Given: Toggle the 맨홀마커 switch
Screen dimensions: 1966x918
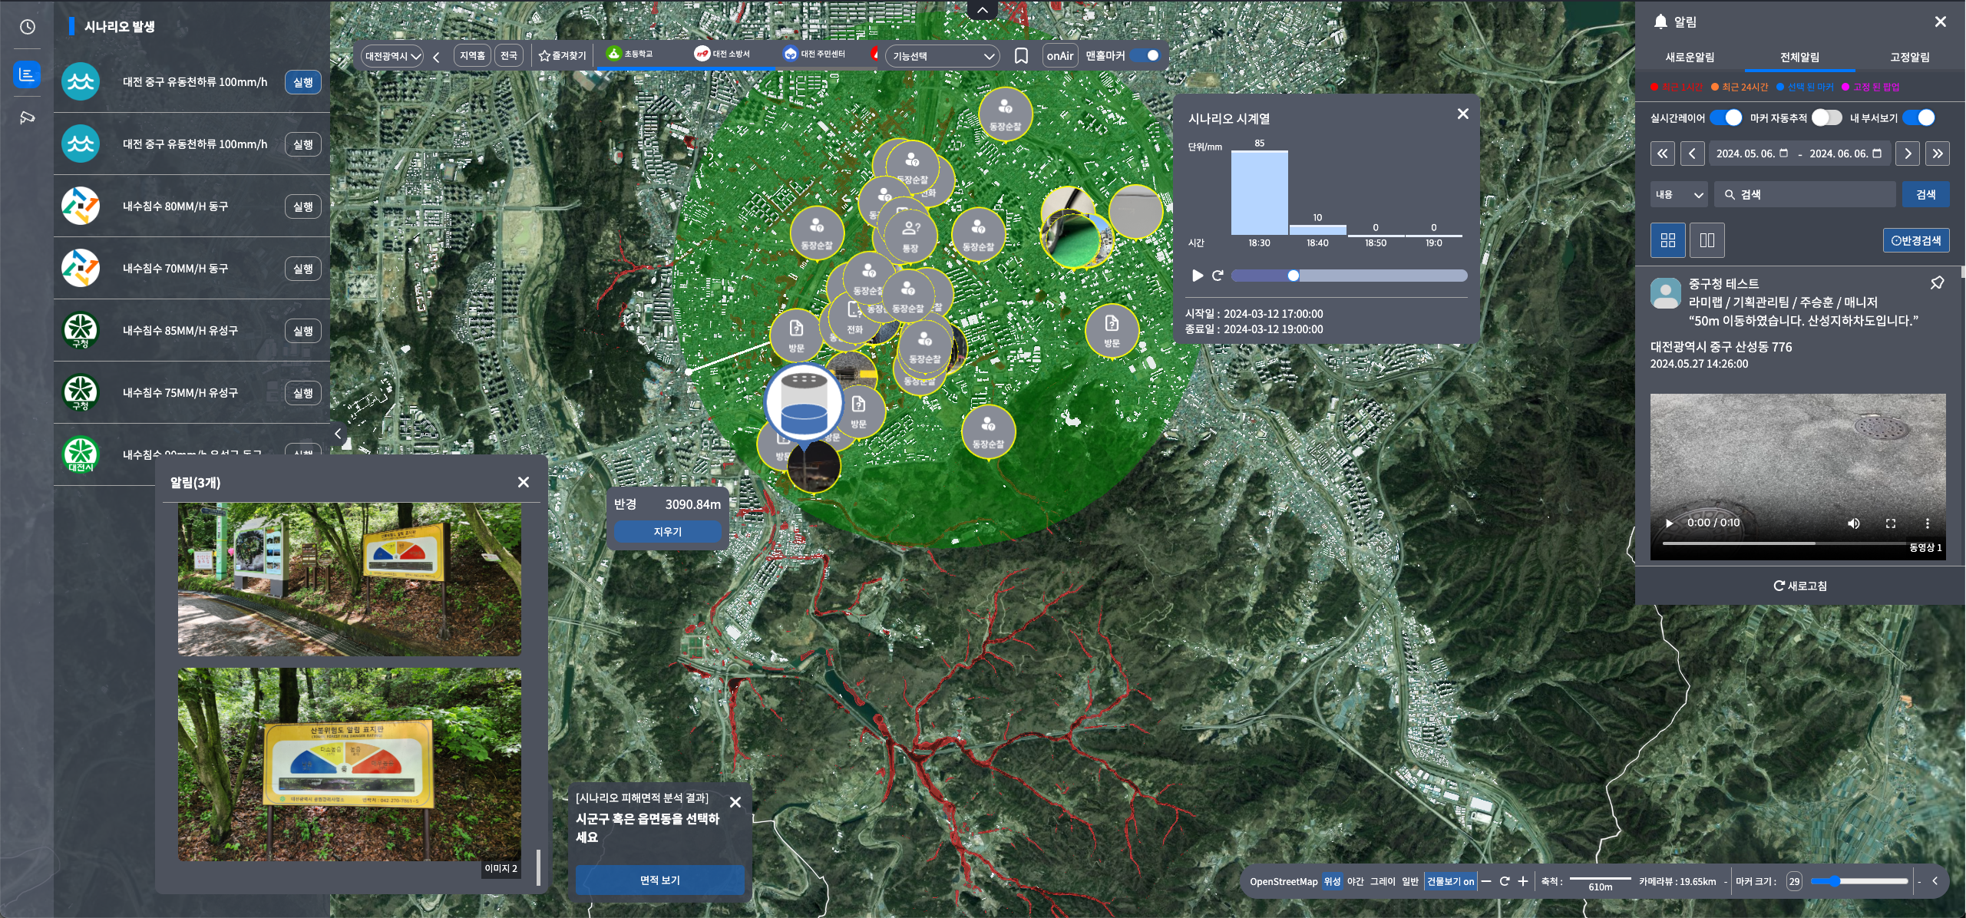Looking at the screenshot, I should coord(1145,56).
